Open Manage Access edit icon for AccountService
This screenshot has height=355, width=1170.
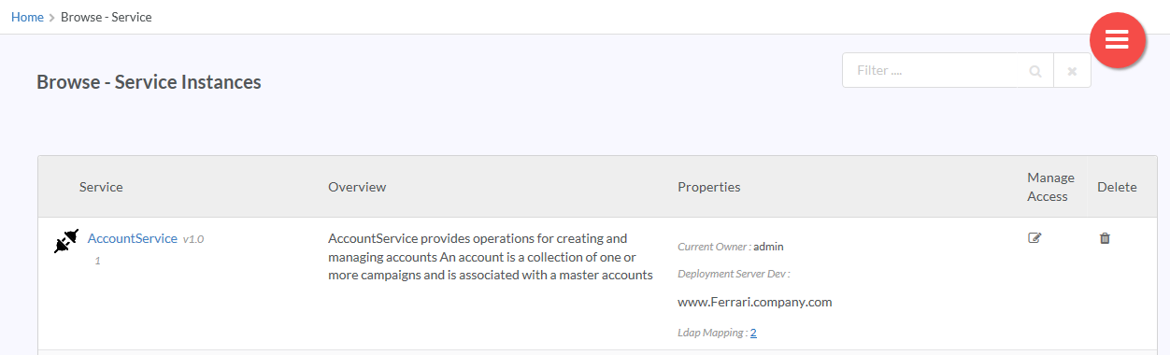[1034, 238]
